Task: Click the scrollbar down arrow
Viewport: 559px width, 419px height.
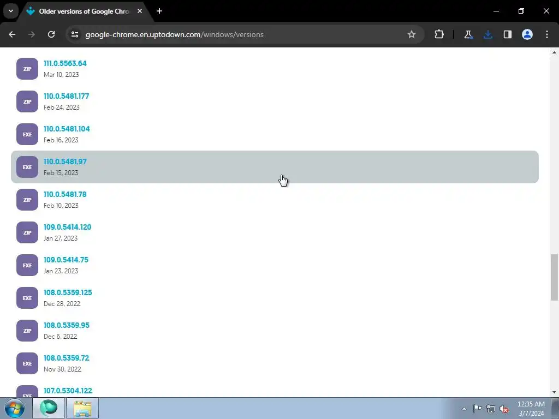Action: tap(554, 392)
